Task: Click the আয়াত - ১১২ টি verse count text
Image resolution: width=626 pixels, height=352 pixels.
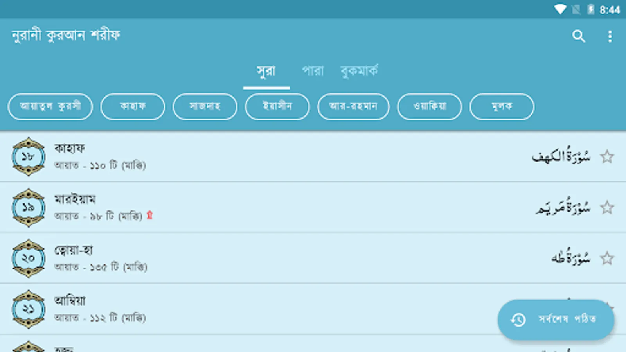Action: 100,318
